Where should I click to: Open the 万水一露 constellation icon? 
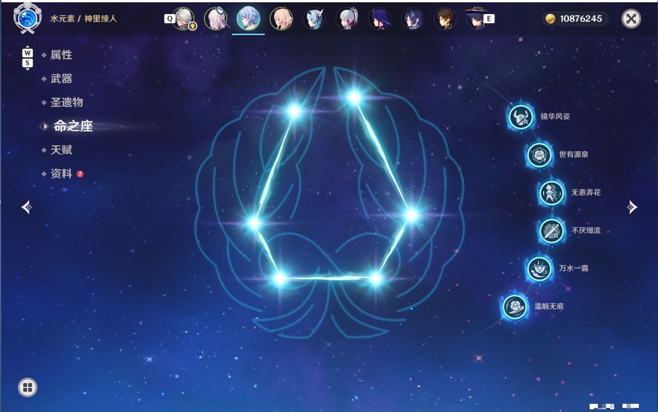click(539, 269)
